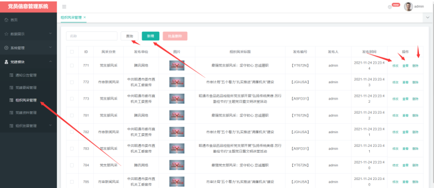Screen dimensions: 434x188
Task: Click the admin username text
Action: click(419, 7)
